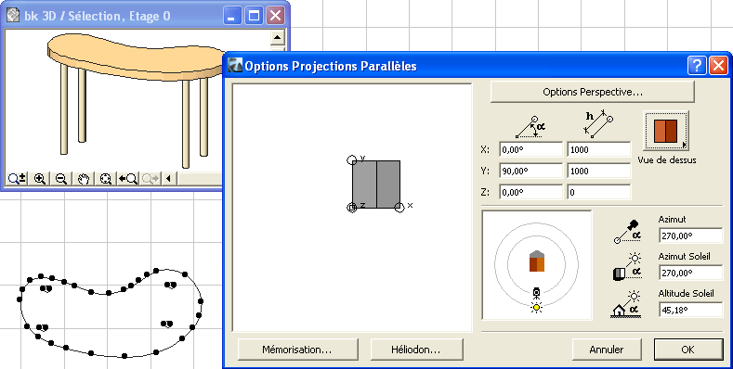Click the y axis handle in the preview
Screen dimensions: 733x369
pos(351,160)
